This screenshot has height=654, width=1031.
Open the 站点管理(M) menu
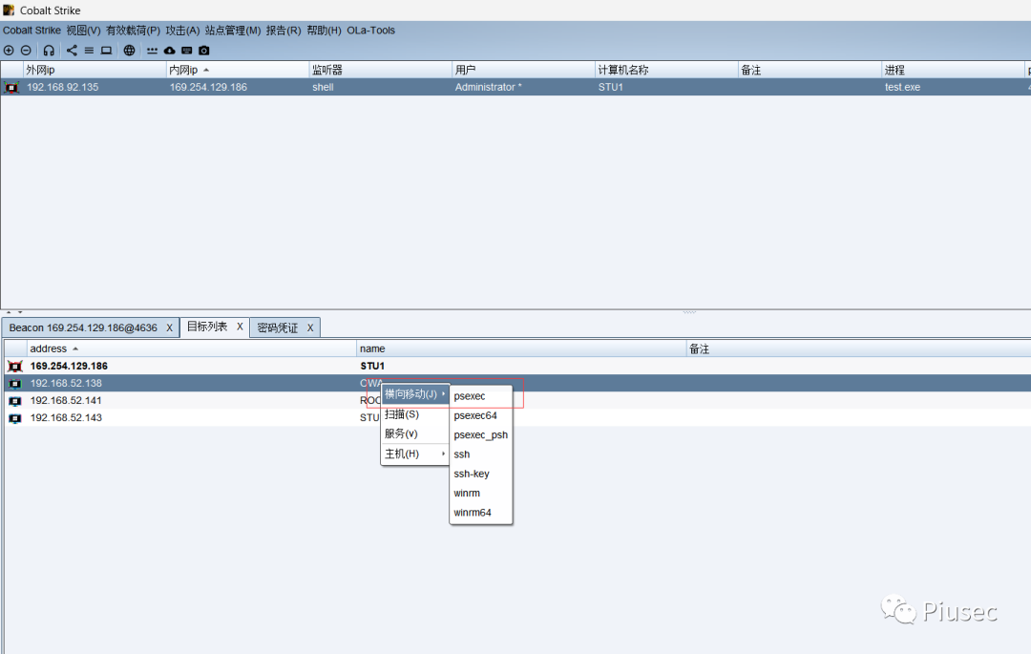(233, 31)
